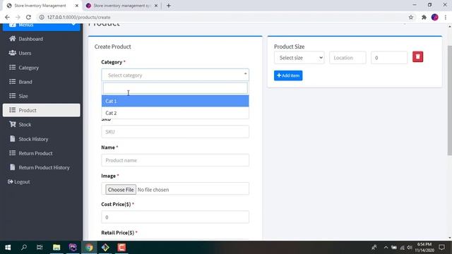The image size is (452, 254).
Task: Click the Stock History document icon
Action: click(x=12, y=139)
